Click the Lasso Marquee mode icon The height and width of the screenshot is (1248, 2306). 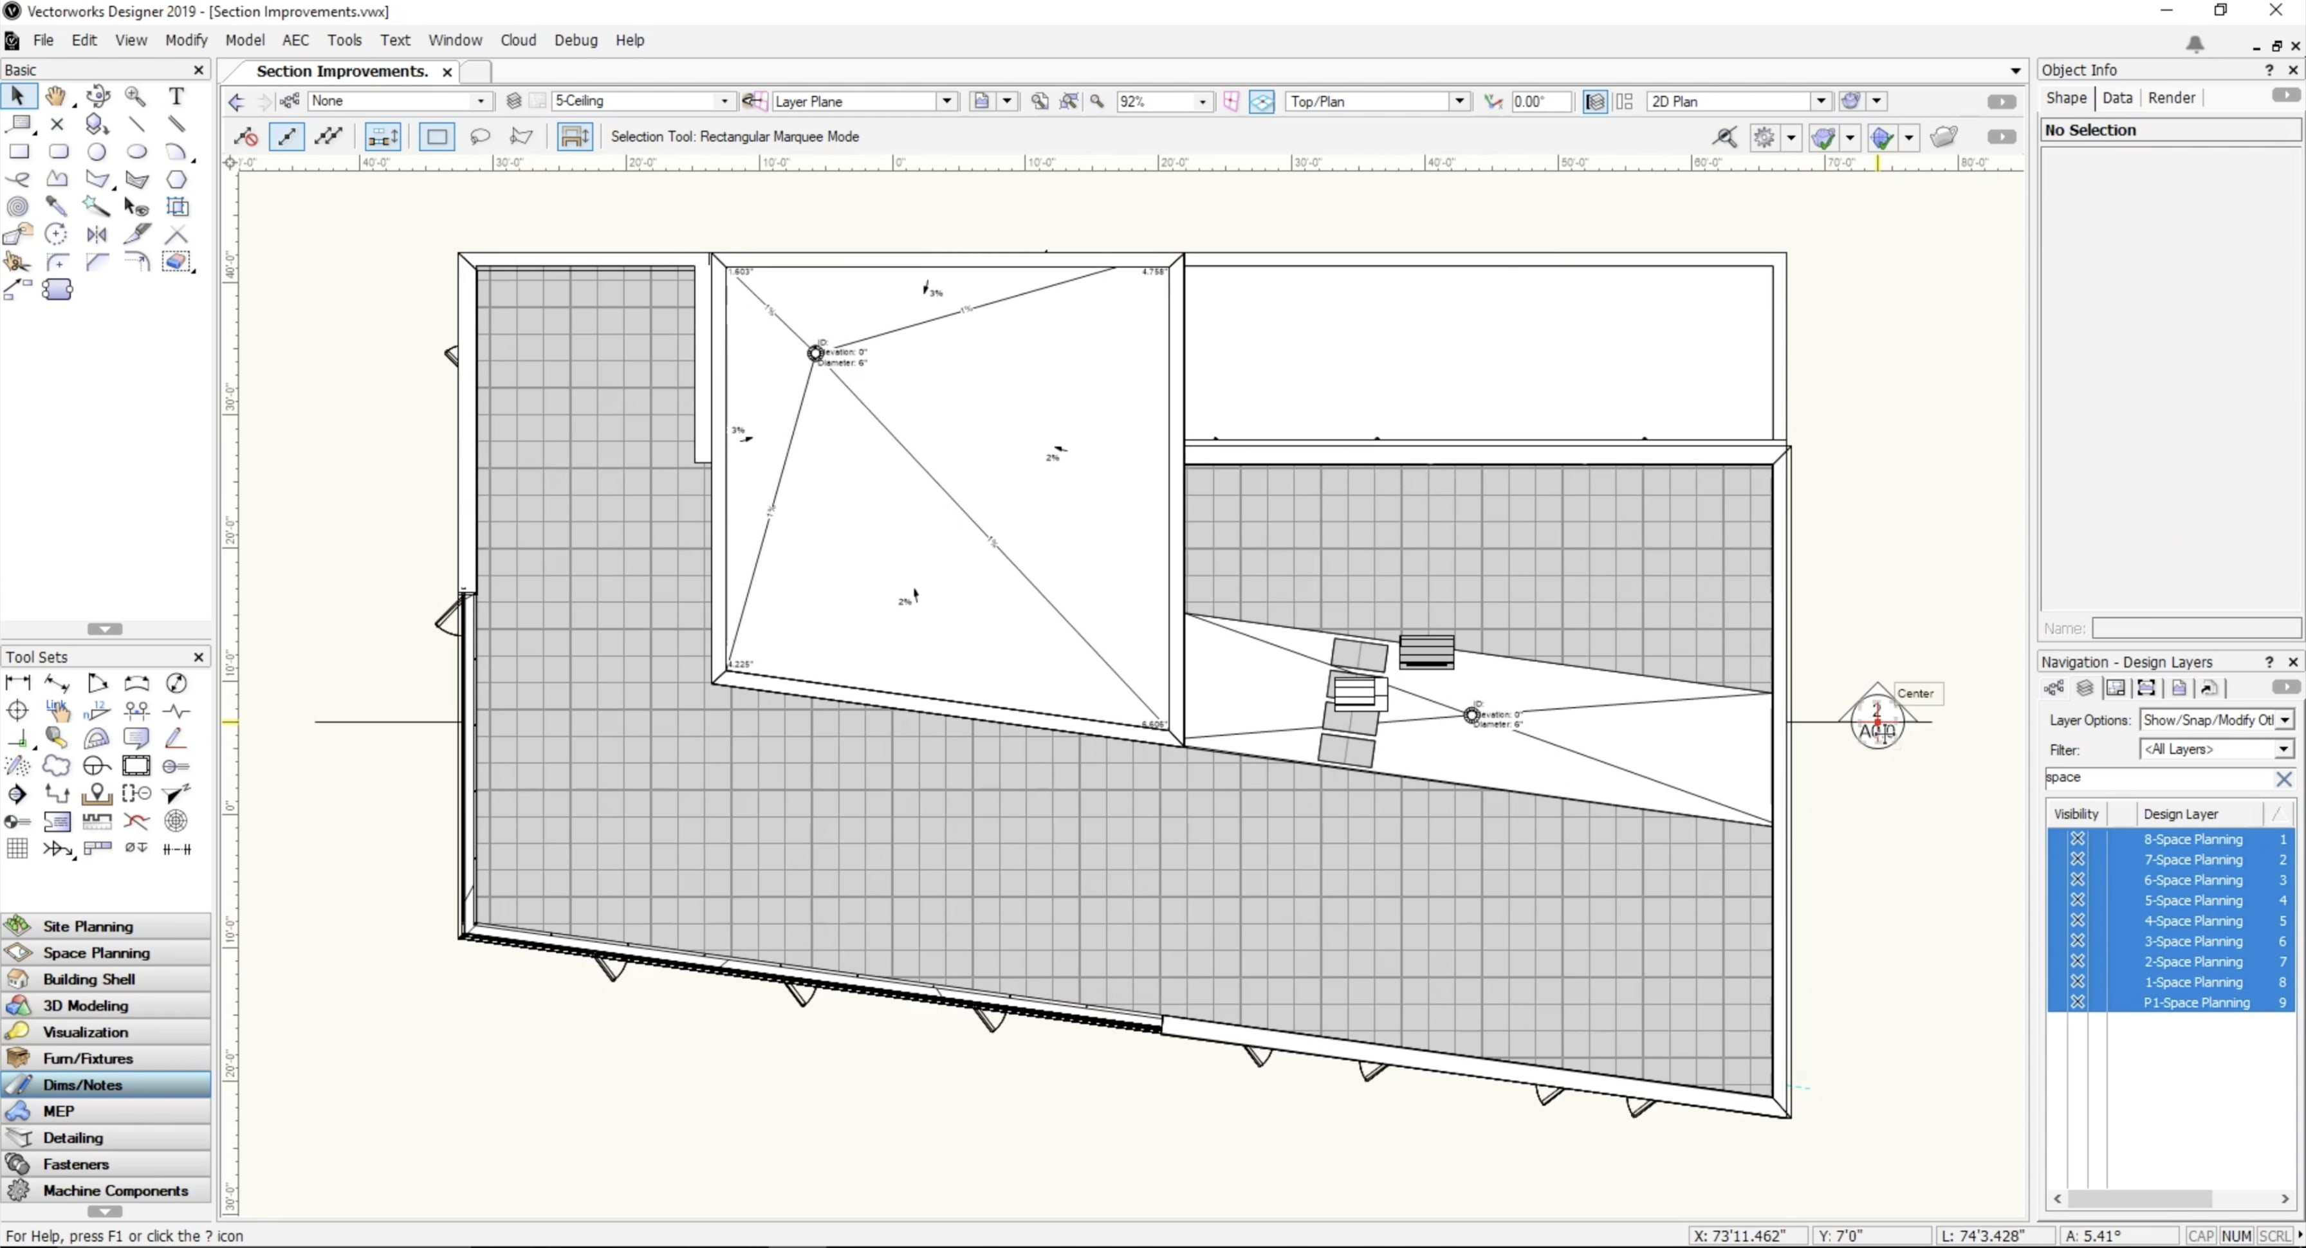coord(480,137)
